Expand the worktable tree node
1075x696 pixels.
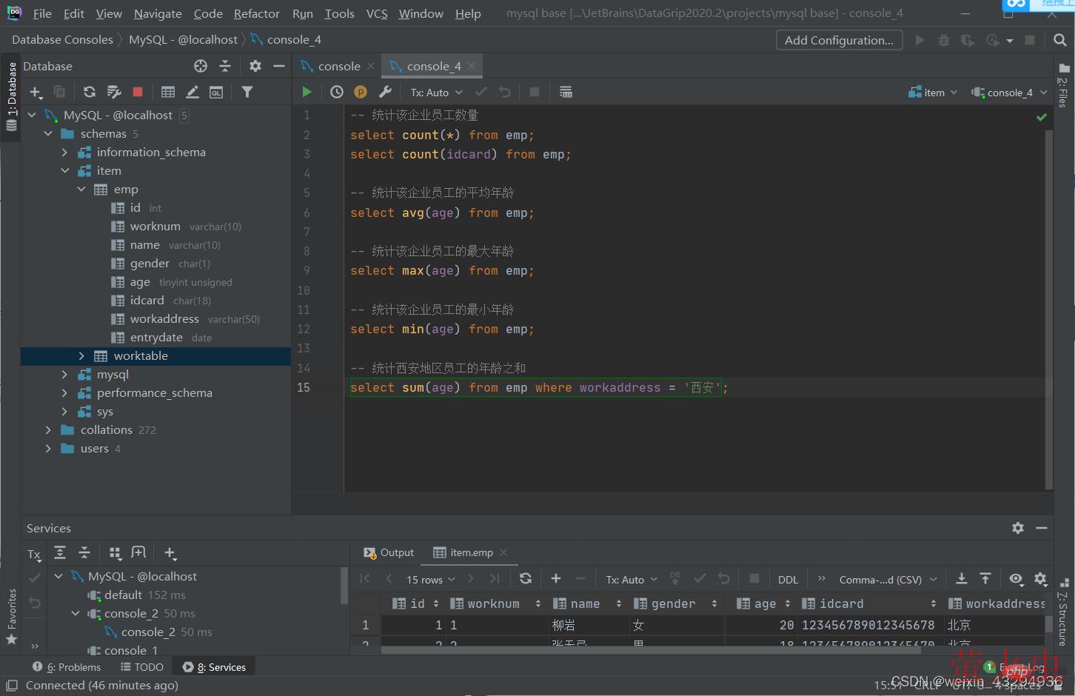click(81, 356)
